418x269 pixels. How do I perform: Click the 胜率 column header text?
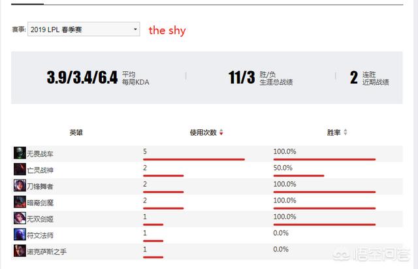coord(334,133)
